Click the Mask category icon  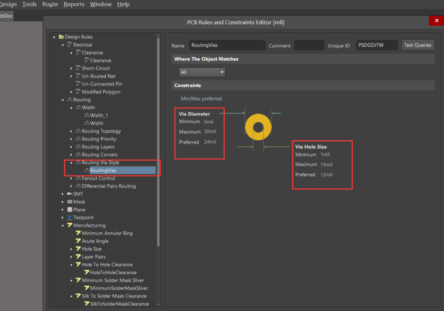pyautogui.click(x=69, y=202)
